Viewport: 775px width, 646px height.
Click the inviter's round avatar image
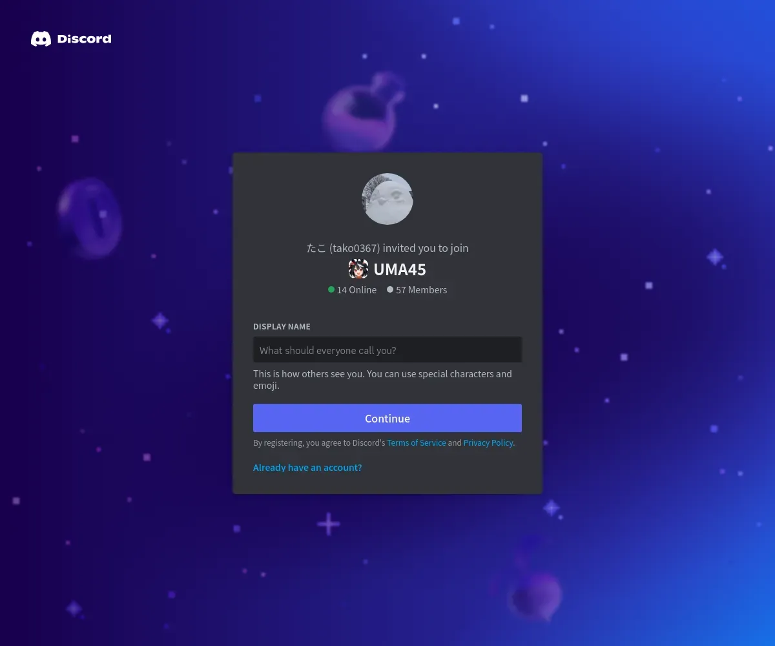pos(387,199)
